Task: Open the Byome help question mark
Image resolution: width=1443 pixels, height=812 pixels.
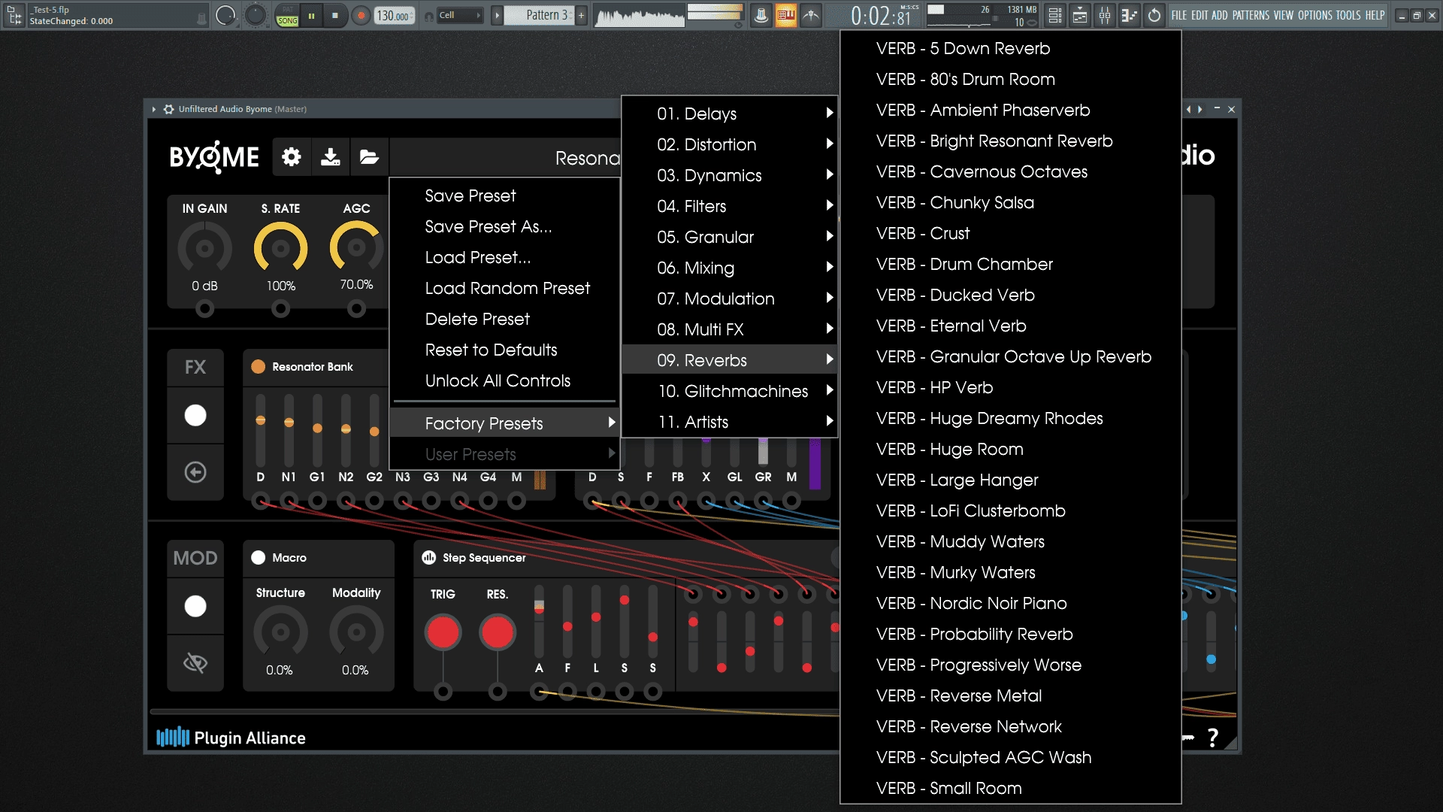Action: point(1212,738)
